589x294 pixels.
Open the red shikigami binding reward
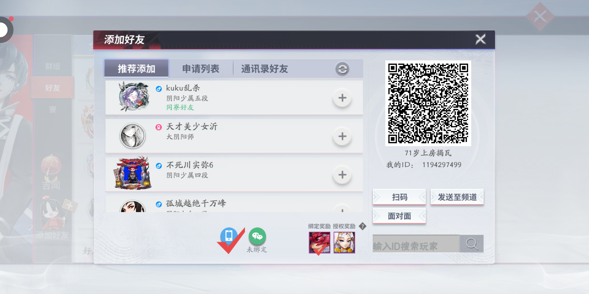(x=319, y=242)
